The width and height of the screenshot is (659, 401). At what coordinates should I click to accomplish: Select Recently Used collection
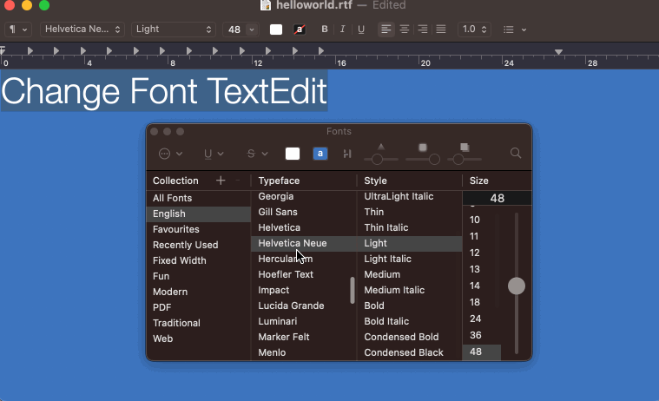coord(198,245)
